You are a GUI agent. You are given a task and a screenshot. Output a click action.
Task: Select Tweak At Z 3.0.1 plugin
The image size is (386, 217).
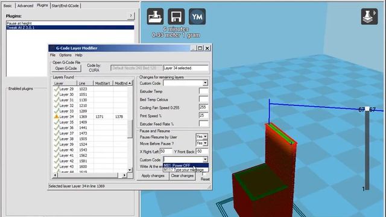[70, 27]
